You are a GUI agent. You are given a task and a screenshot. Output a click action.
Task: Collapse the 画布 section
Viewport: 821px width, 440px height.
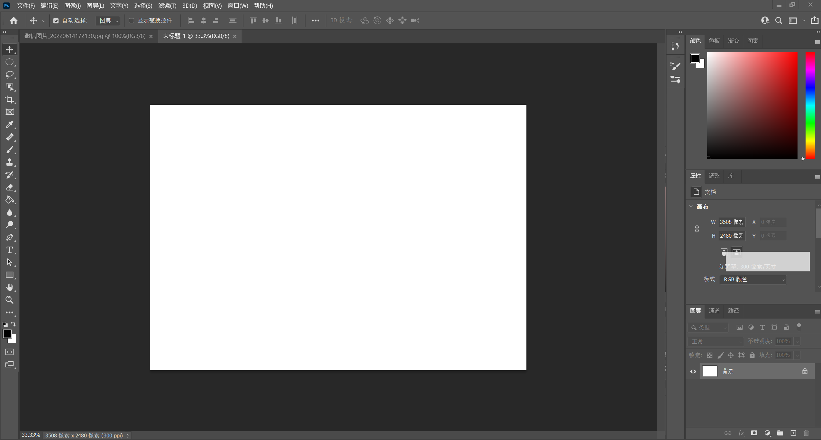point(691,207)
